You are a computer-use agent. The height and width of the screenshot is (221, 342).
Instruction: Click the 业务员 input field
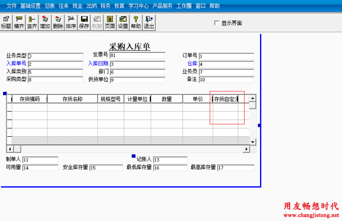point(227,72)
